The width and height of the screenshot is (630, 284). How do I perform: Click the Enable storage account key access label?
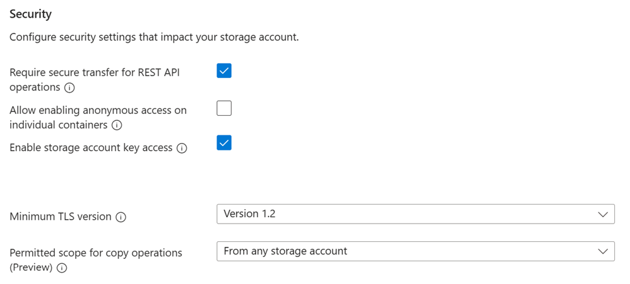(x=91, y=148)
